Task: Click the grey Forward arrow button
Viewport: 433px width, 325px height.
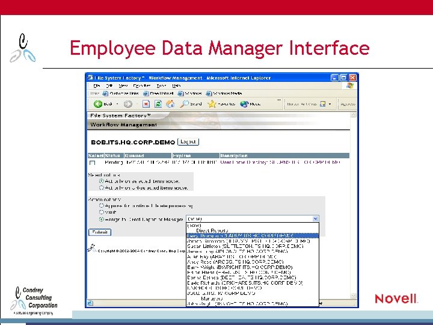Action: (x=127, y=104)
